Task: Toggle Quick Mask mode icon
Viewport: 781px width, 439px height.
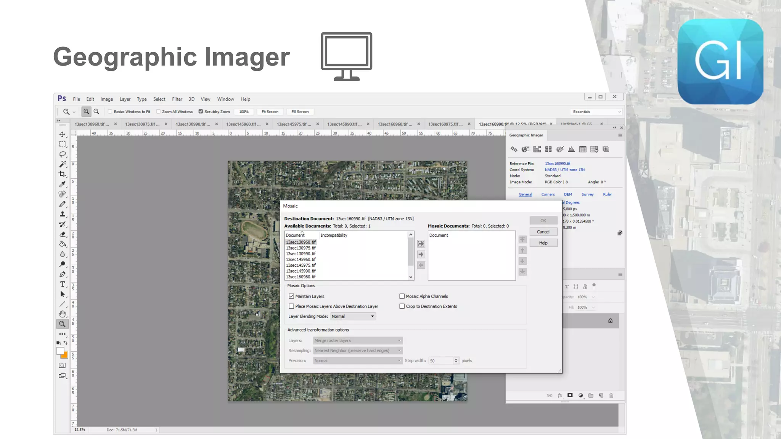Action: [x=62, y=365]
